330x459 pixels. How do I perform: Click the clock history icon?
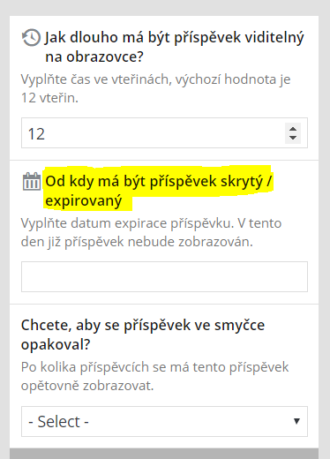coord(31,38)
